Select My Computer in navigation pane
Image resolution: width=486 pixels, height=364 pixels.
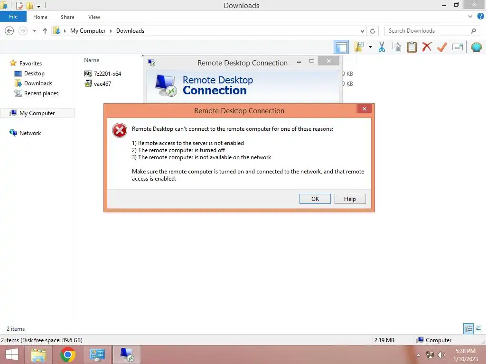point(37,113)
